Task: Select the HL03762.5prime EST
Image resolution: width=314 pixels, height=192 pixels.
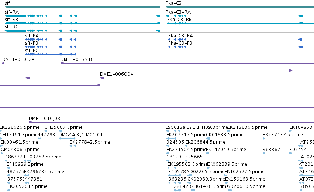Action: click(x=42, y=157)
